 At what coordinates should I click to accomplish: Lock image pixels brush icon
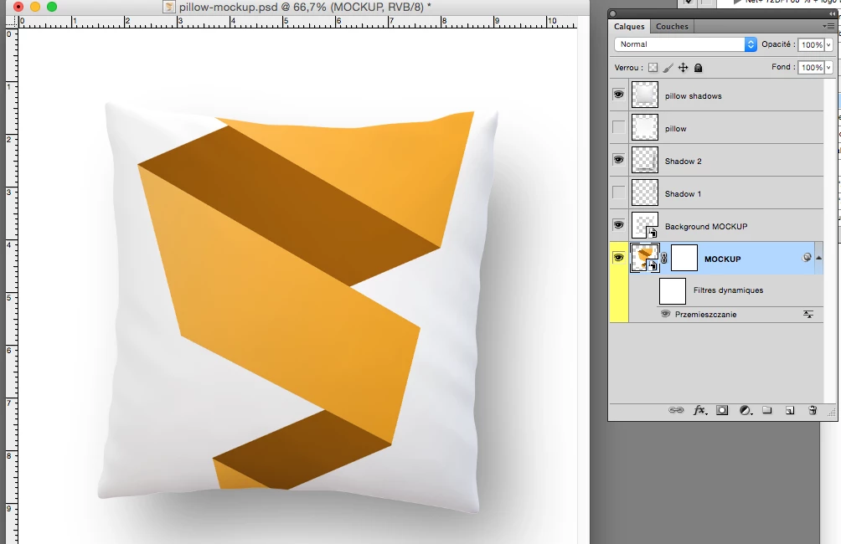(668, 68)
